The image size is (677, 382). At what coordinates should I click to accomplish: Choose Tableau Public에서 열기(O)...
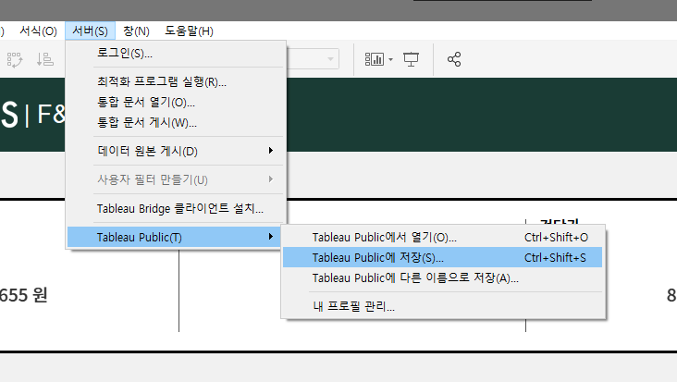click(443, 237)
